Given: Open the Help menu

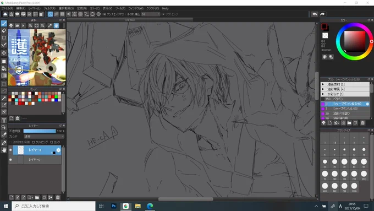Looking at the screenshot, I should tap(166, 8).
